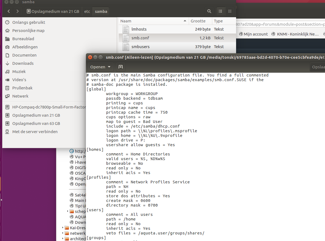Click the etc path breadcrumb
325x241 pixels.
click(x=87, y=11)
